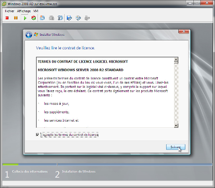Click 'MICROSOFT WINDOWS SERVER 2008 R2 STANDARD' line

80,70
